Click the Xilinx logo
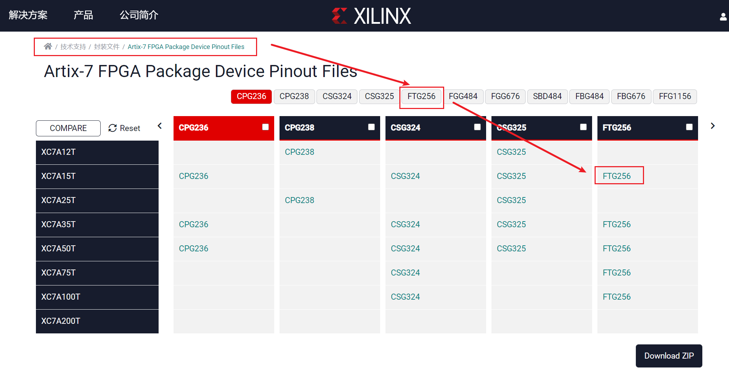The image size is (729, 376). point(372,16)
